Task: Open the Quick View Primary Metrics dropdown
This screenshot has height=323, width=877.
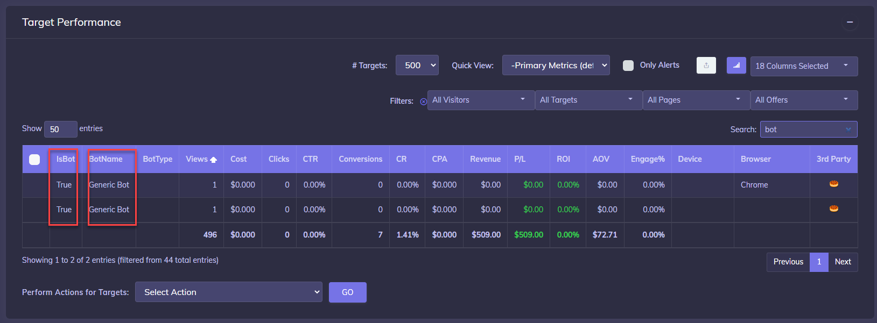Action: point(556,66)
